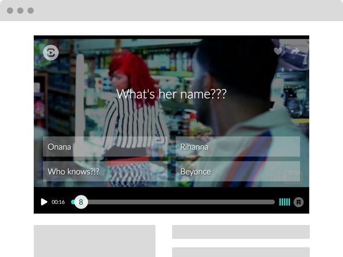Click the first gray window dot
This screenshot has height=257, width=343.
(10, 10)
